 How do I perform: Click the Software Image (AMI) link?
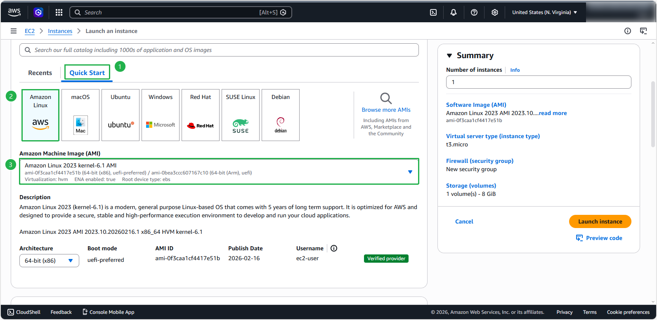[476, 105]
